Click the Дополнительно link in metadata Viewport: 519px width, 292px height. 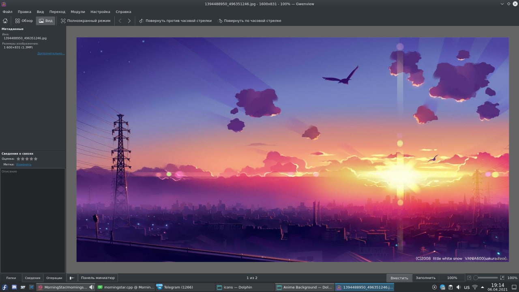click(x=51, y=53)
